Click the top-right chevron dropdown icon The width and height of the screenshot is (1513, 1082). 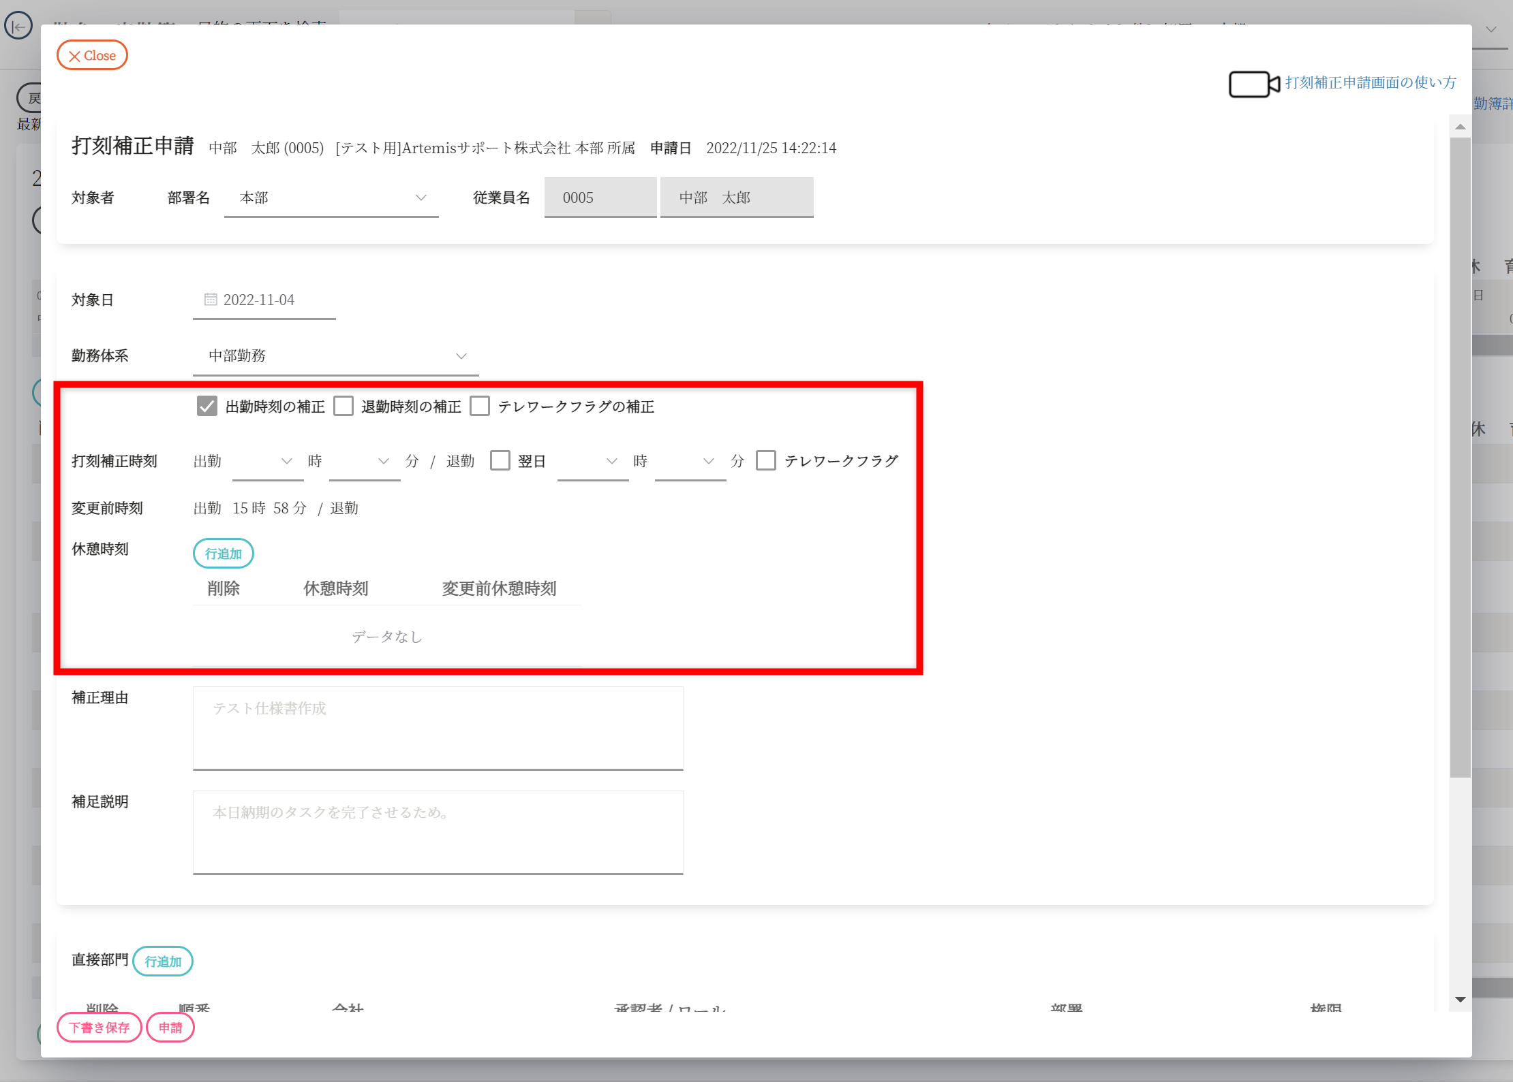pyautogui.click(x=1491, y=29)
